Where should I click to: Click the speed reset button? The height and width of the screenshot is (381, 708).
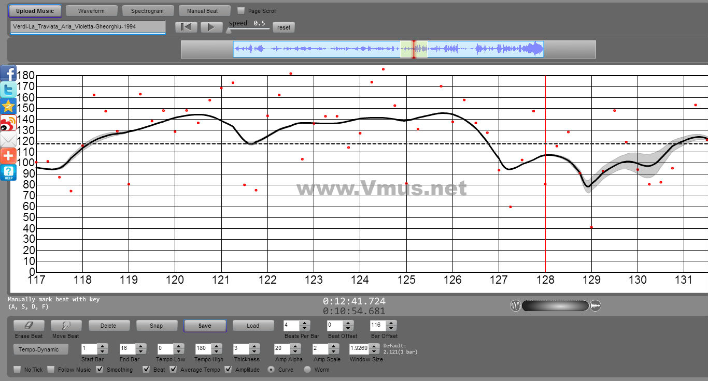pos(284,27)
